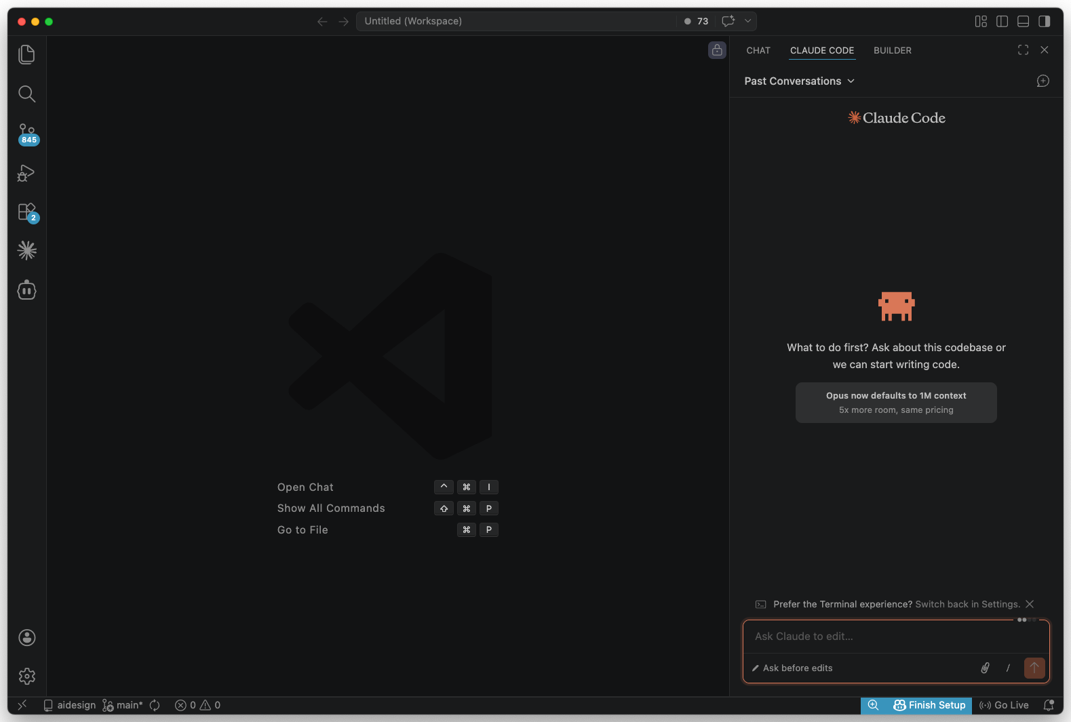Open errors and warnings problems count

coord(197,705)
